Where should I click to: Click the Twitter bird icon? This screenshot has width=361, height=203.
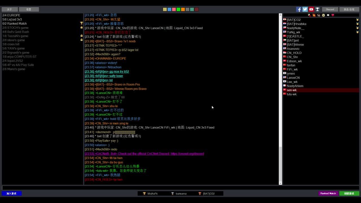pos(305,9)
